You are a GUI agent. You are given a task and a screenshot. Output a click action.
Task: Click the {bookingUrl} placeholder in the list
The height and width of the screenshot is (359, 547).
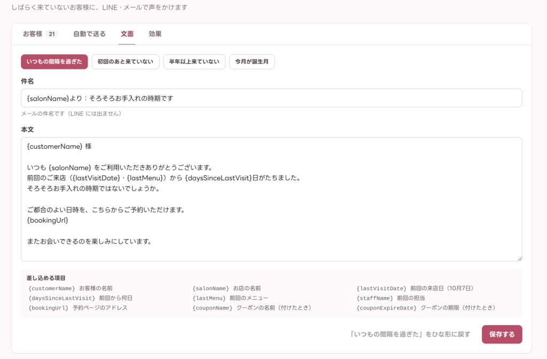[x=49, y=308]
